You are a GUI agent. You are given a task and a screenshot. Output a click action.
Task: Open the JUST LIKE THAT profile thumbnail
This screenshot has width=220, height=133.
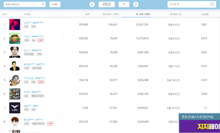click(x=15, y=94)
